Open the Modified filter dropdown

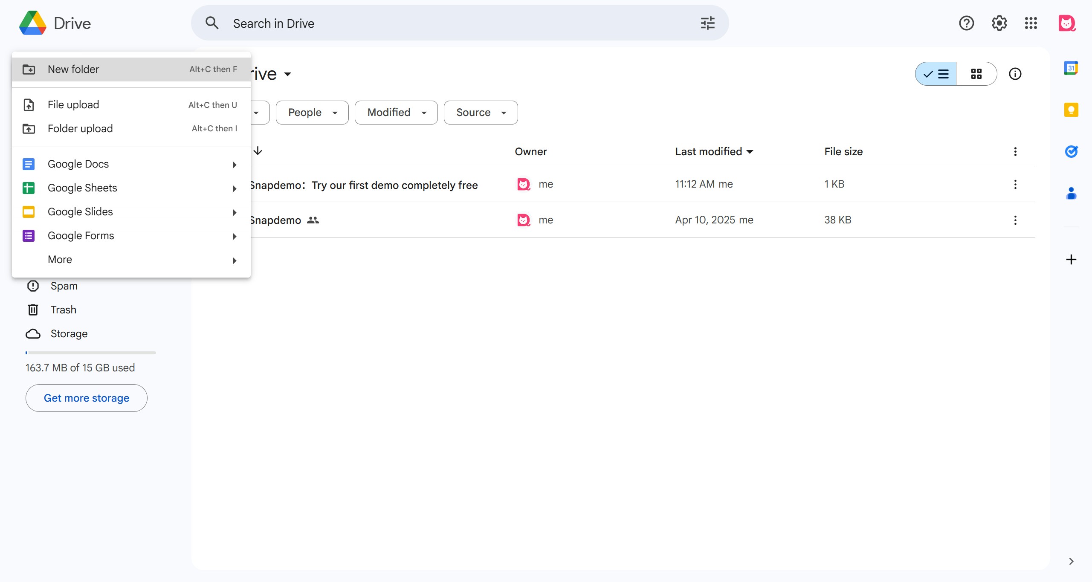tap(396, 113)
